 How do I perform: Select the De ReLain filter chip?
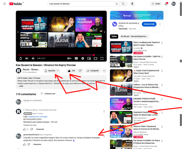134,36
